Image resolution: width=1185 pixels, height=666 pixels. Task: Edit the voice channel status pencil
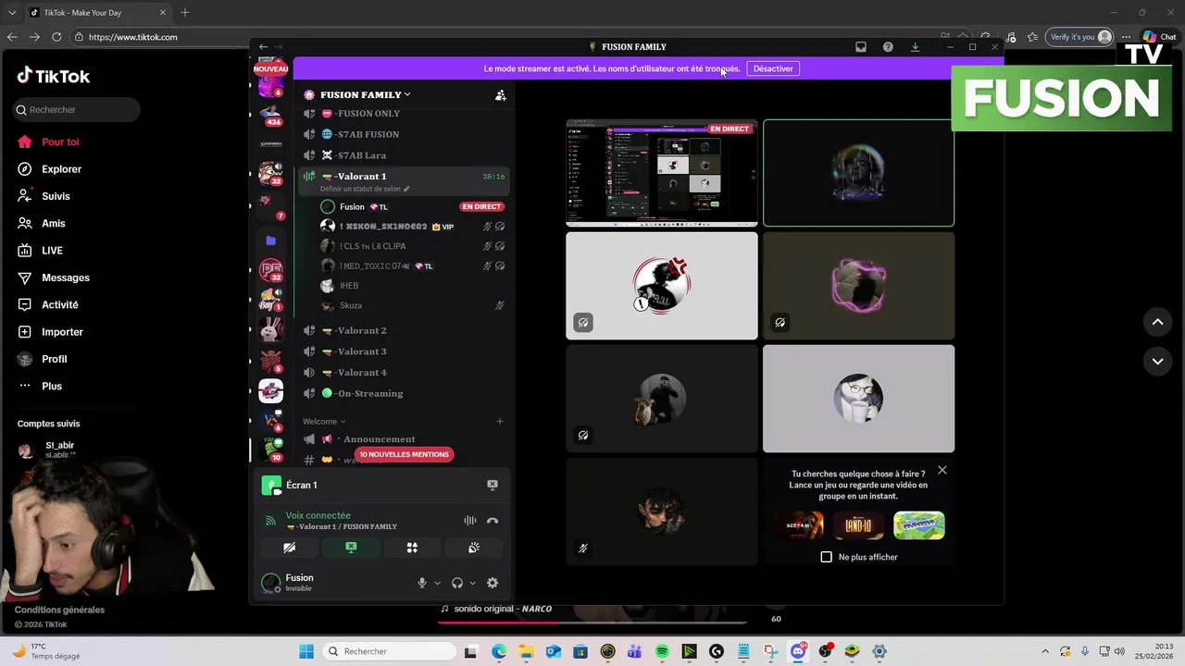[405, 189]
